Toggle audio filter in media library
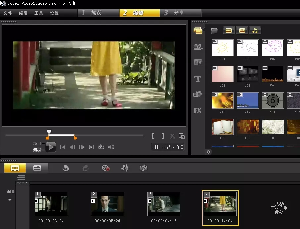The image size is (300, 229). 255,31
